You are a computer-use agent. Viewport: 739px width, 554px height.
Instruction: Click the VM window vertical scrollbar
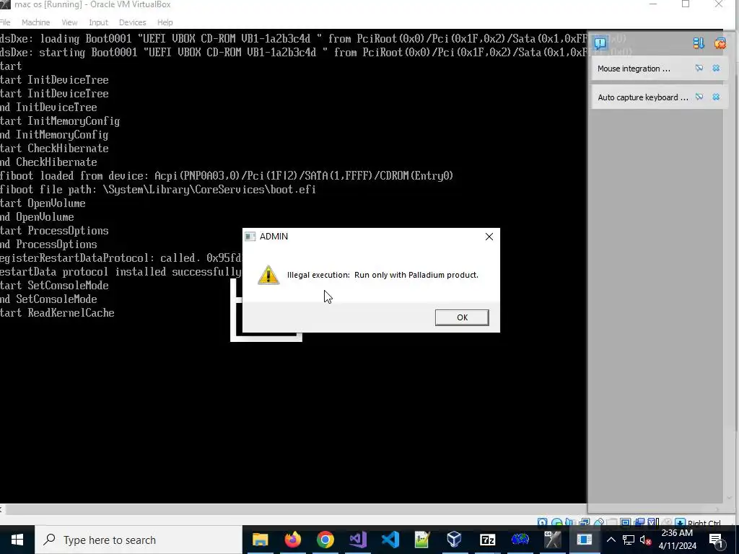coord(731,267)
